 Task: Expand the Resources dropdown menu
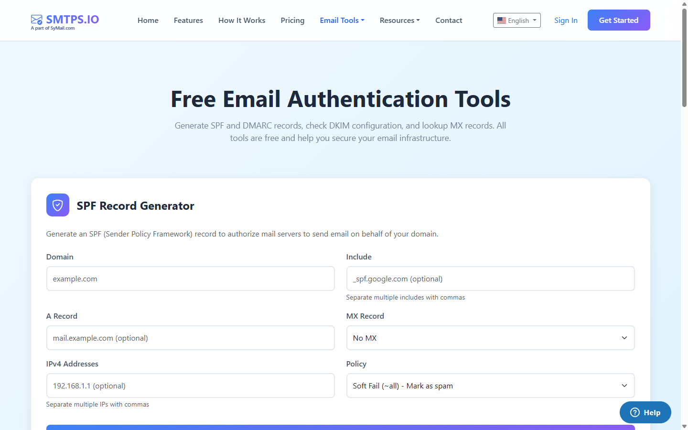point(400,20)
